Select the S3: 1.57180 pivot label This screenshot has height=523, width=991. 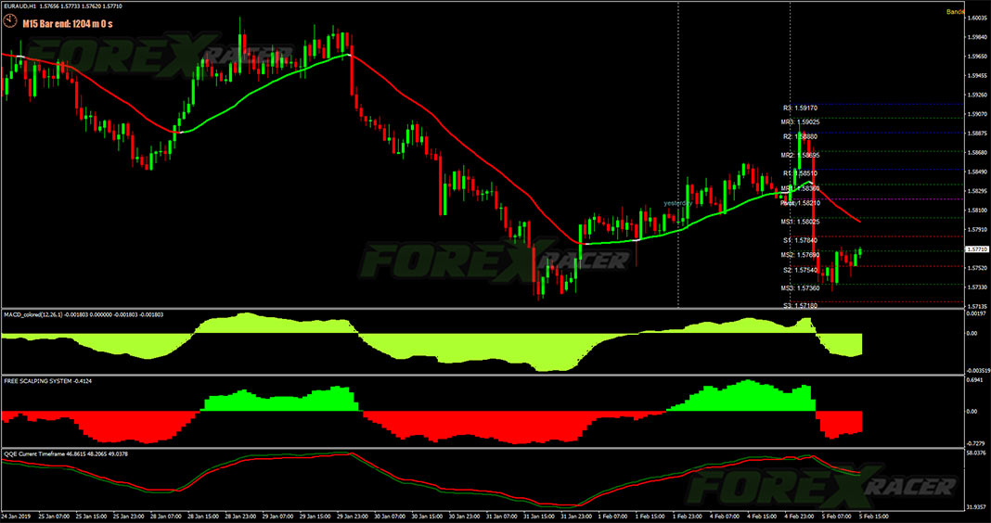pos(799,306)
